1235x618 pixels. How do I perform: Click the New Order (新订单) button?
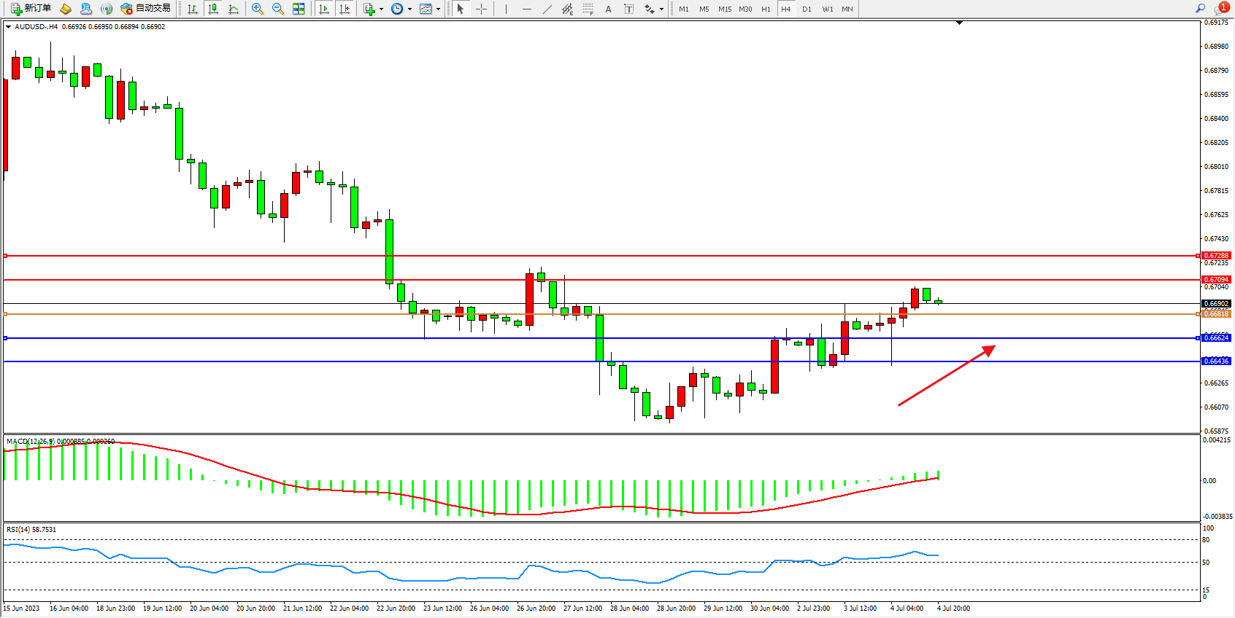[x=31, y=9]
